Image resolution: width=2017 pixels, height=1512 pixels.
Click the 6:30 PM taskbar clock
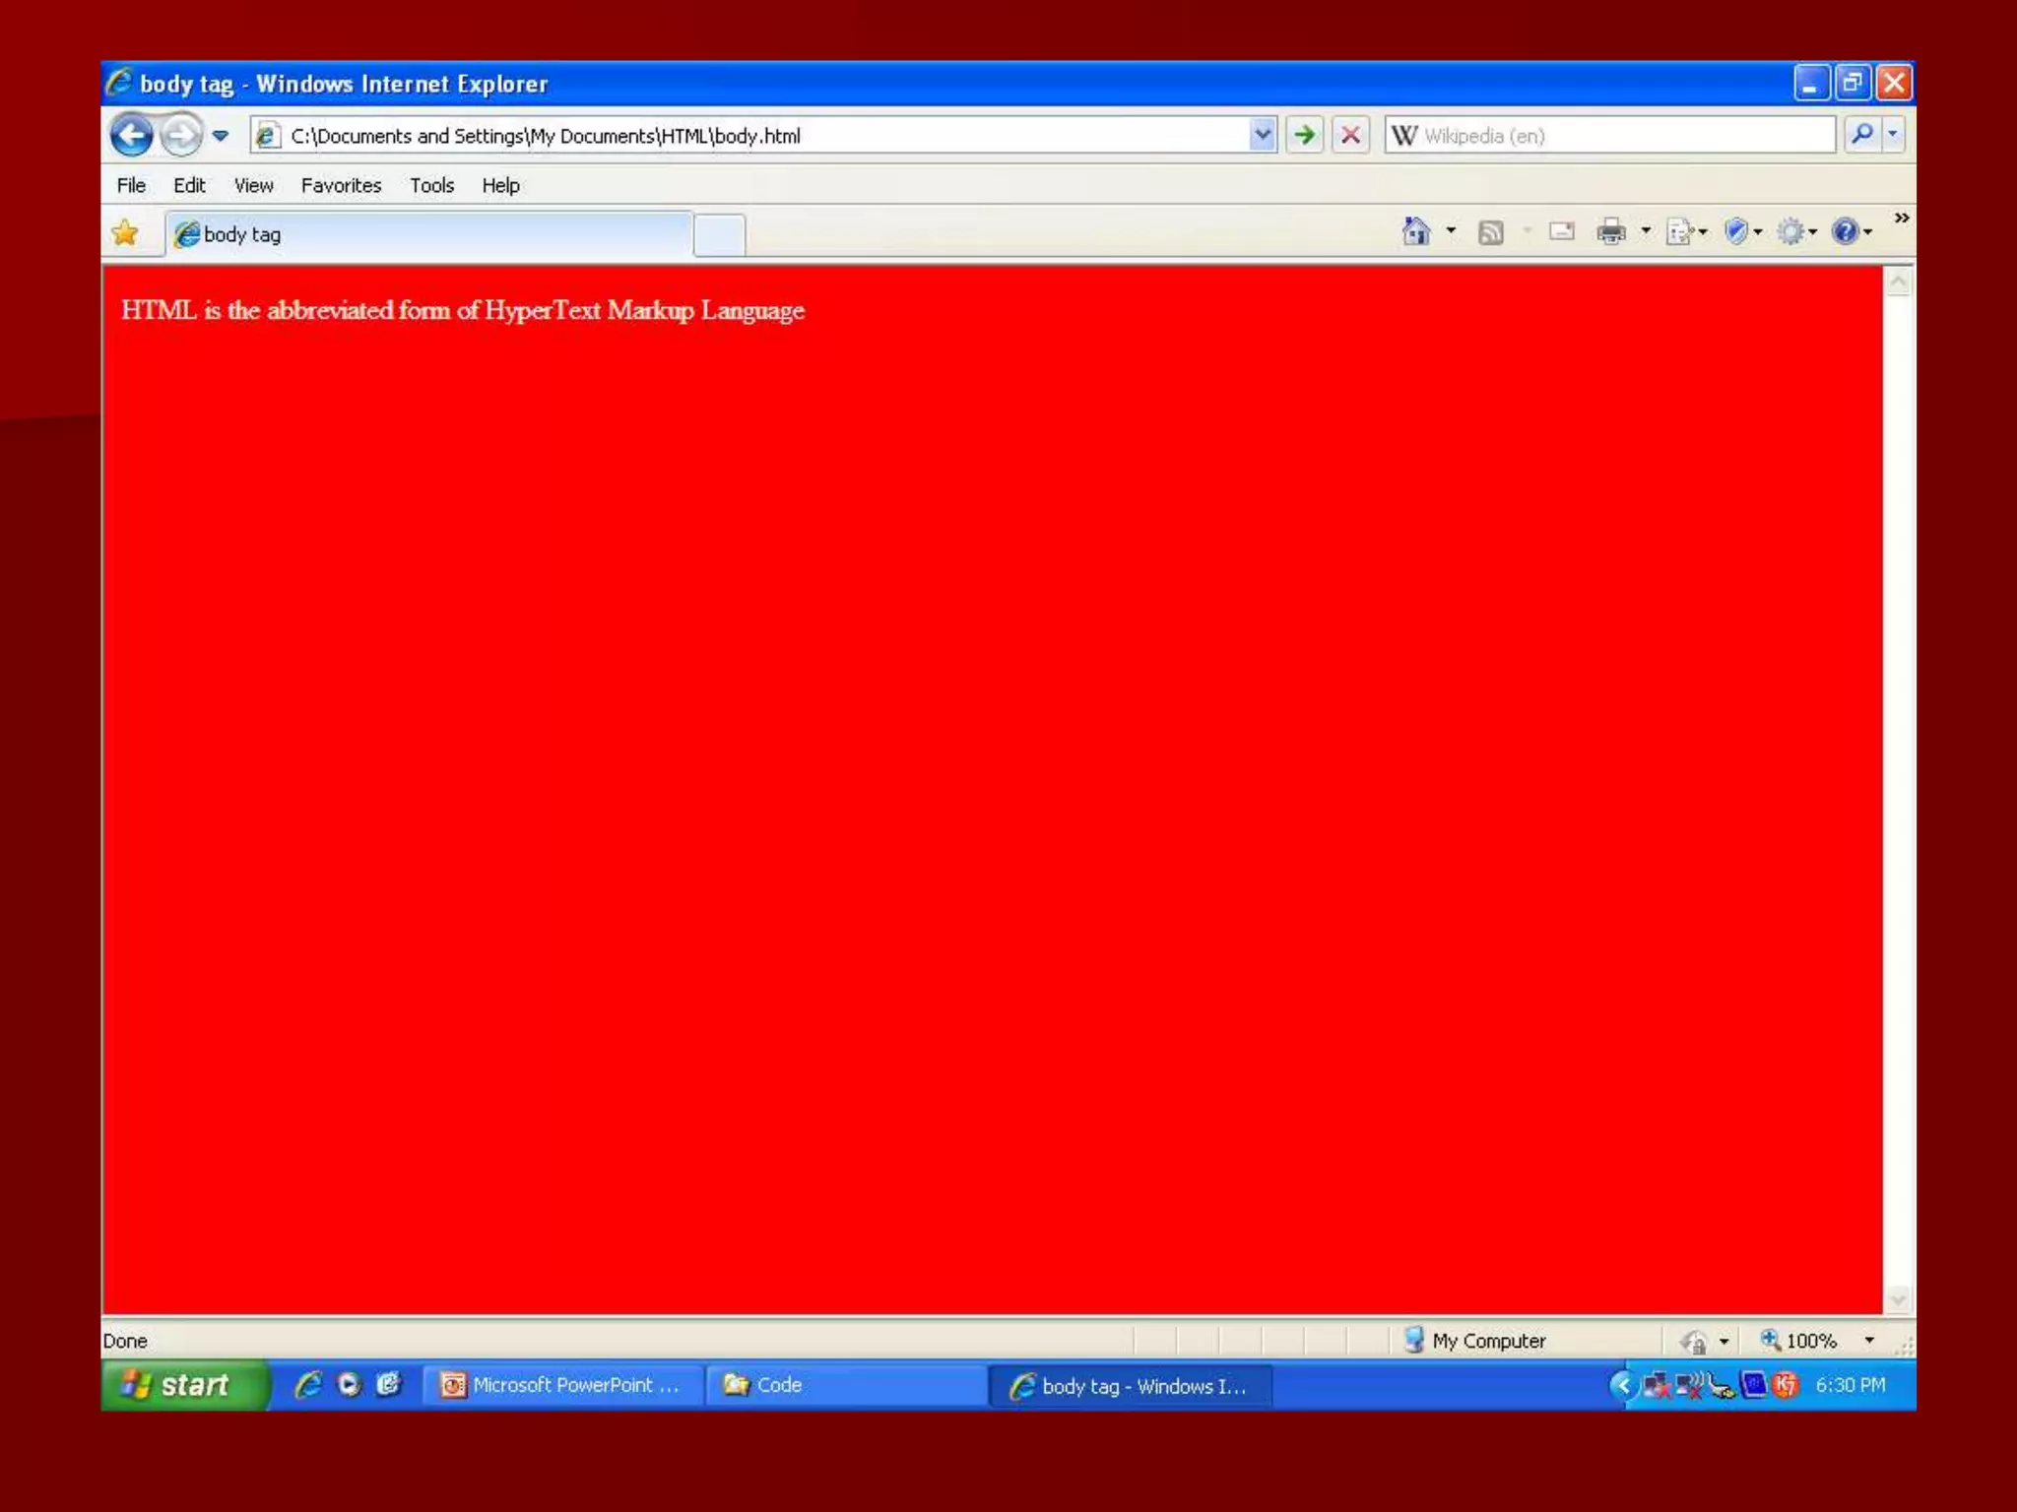pyautogui.click(x=1851, y=1385)
